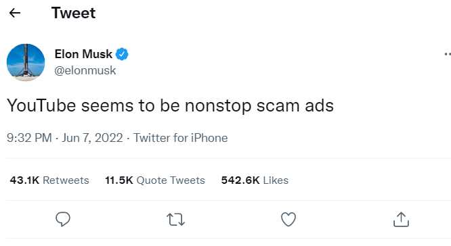Open the Elon Musk display name

pyautogui.click(x=83, y=54)
